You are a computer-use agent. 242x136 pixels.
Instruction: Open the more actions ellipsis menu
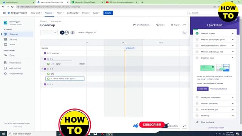pyautogui.click(x=185, y=25)
